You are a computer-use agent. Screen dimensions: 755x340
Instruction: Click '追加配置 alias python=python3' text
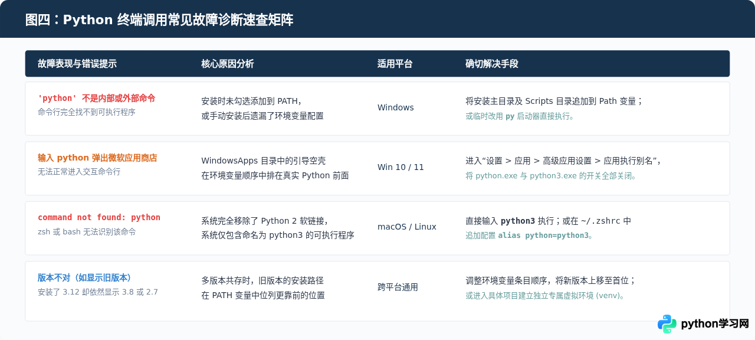pyautogui.click(x=527, y=236)
